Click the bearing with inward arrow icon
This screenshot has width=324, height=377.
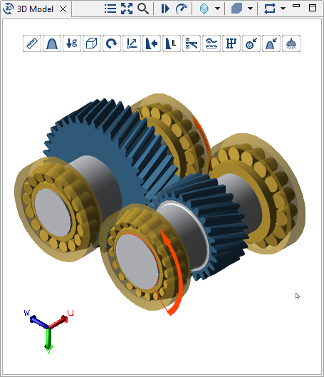click(251, 43)
